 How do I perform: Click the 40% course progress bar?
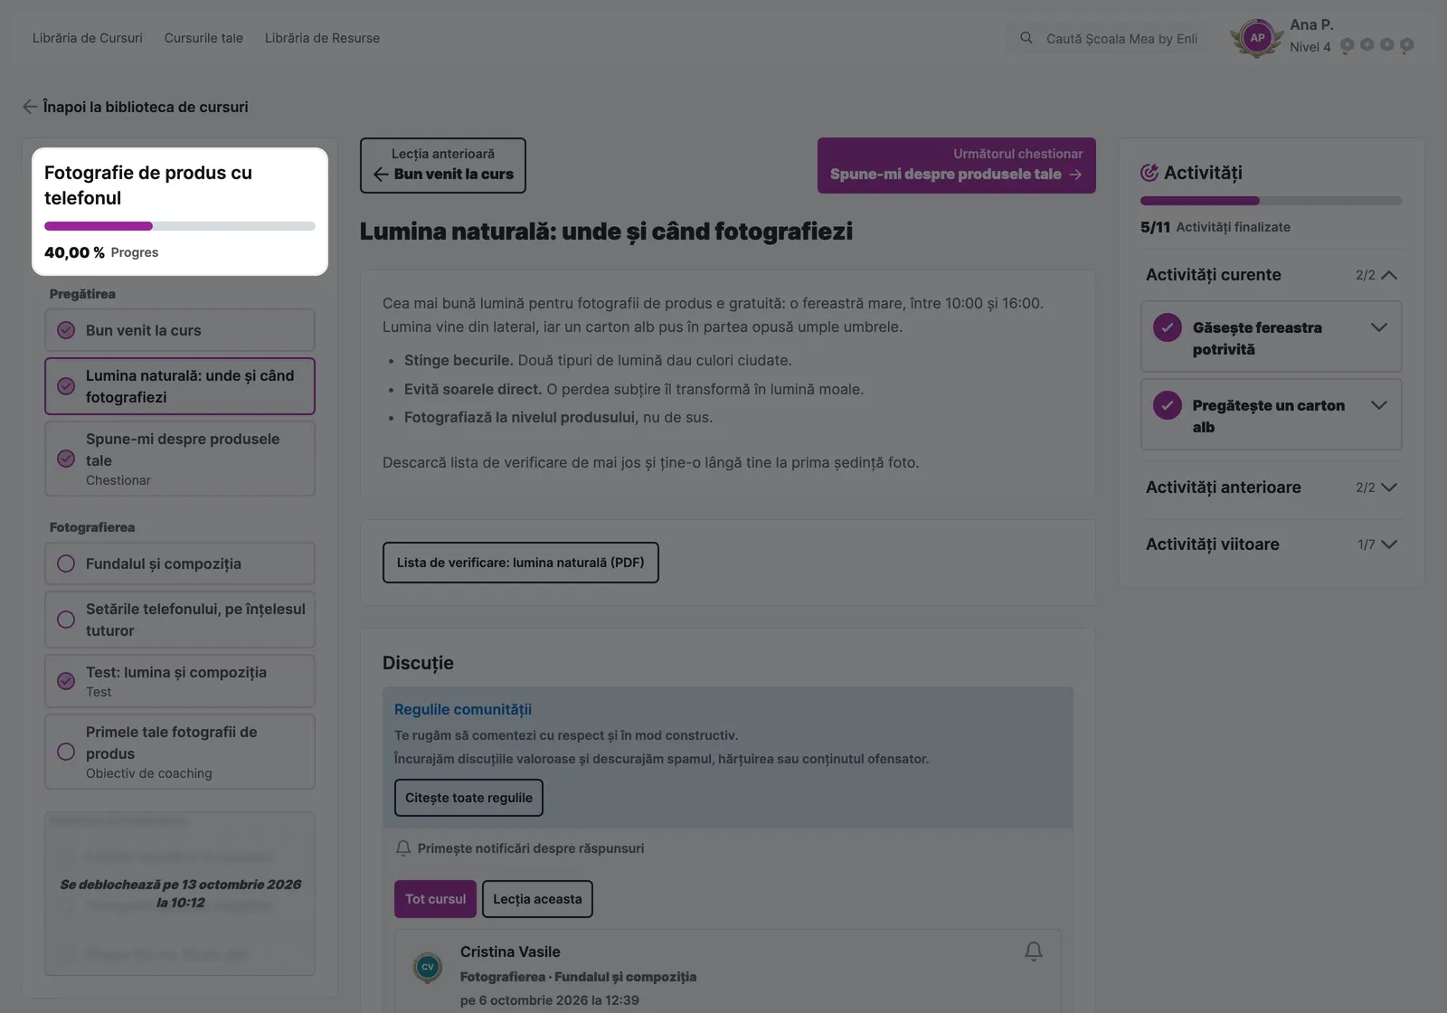point(180,226)
